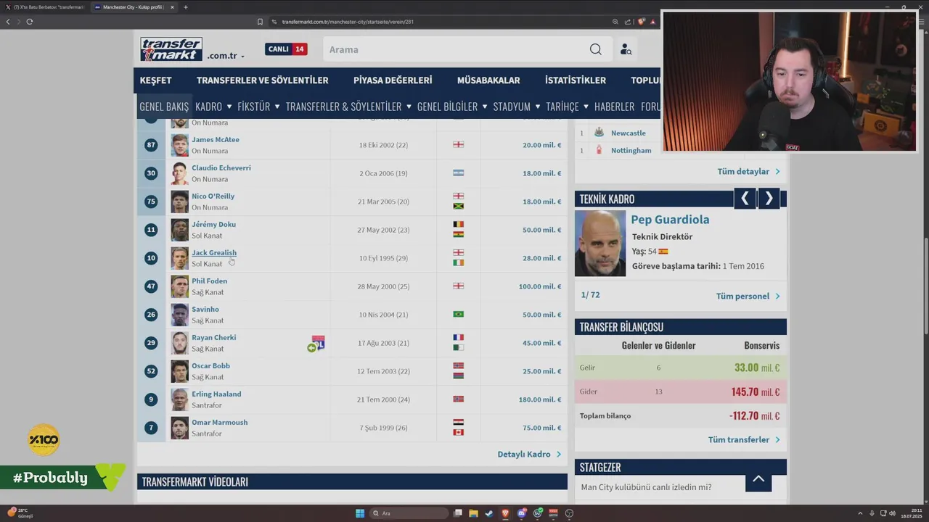Open the .com.tr domain dropdown

tap(226, 56)
